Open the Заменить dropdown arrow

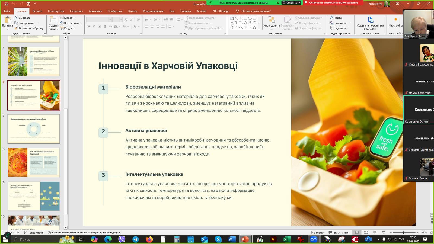point(350,23)
